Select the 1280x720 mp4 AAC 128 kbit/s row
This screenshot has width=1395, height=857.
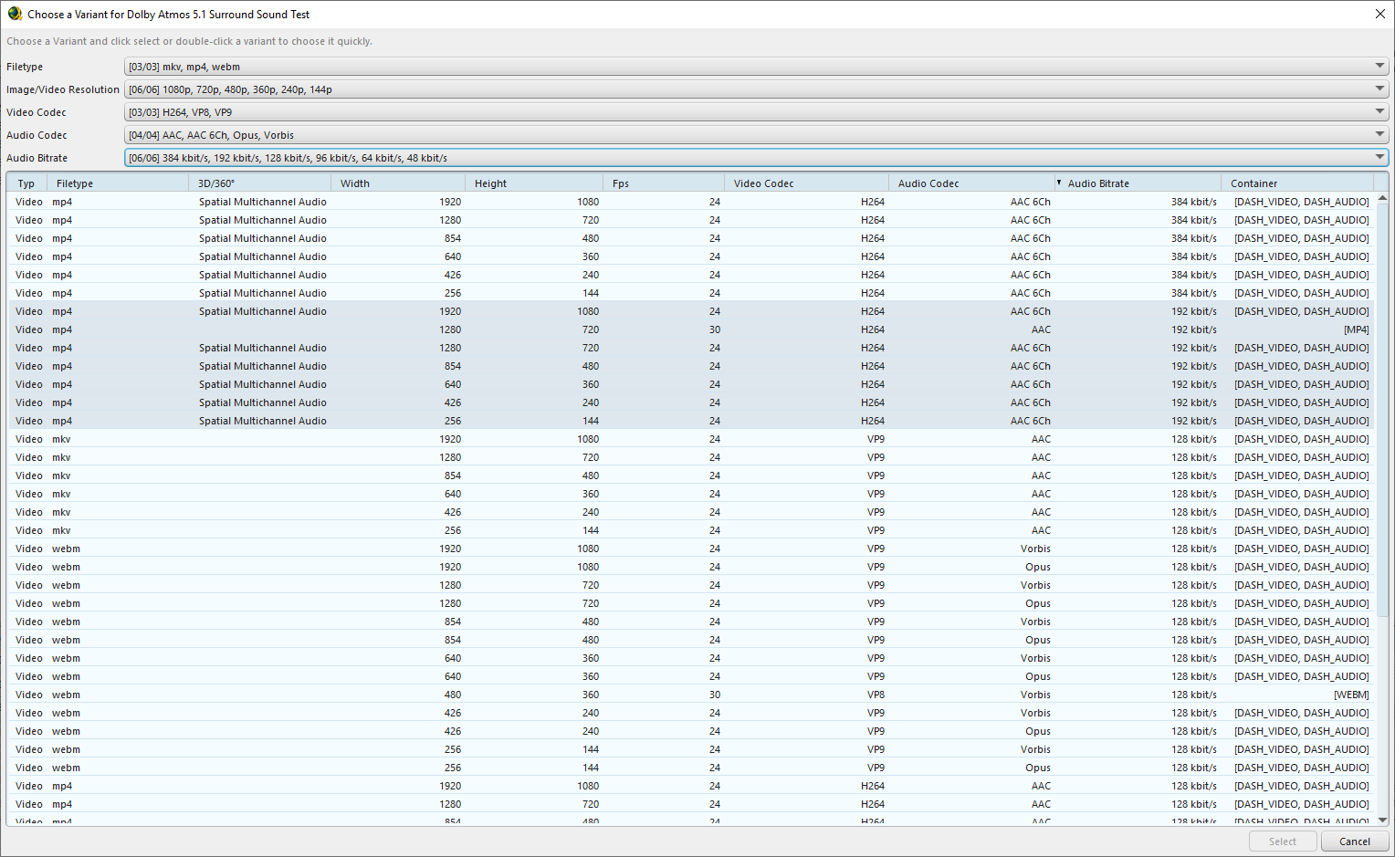pos(691,804)
